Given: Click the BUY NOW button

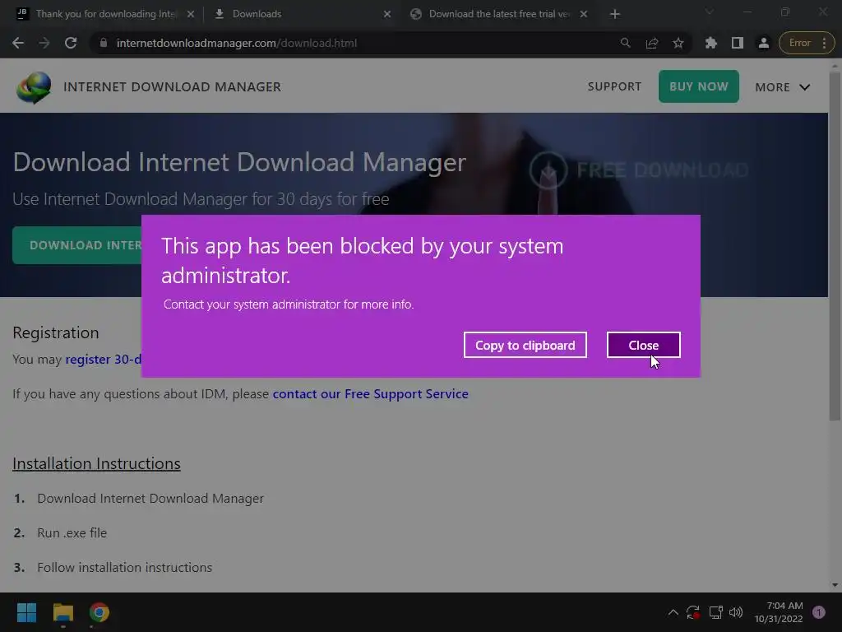Looking at the screenshot, I should (x=699, y=86).
